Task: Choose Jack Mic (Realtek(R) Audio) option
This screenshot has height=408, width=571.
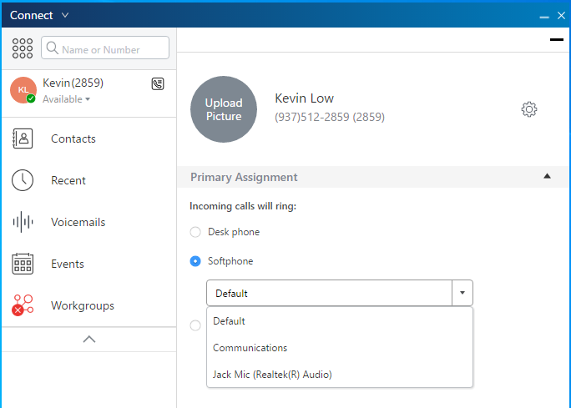Action: (272, 375)
